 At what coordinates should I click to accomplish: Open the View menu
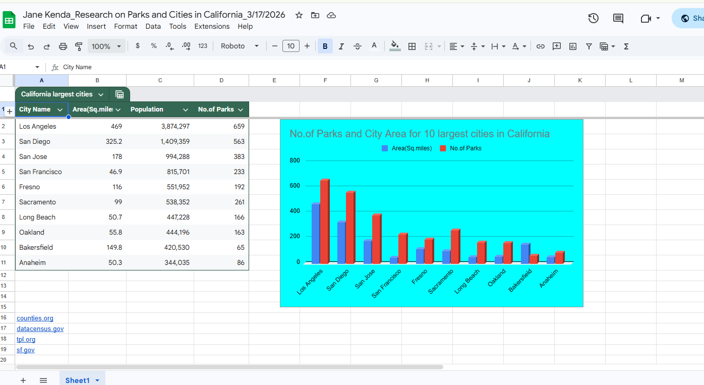(x=71, y=26)
